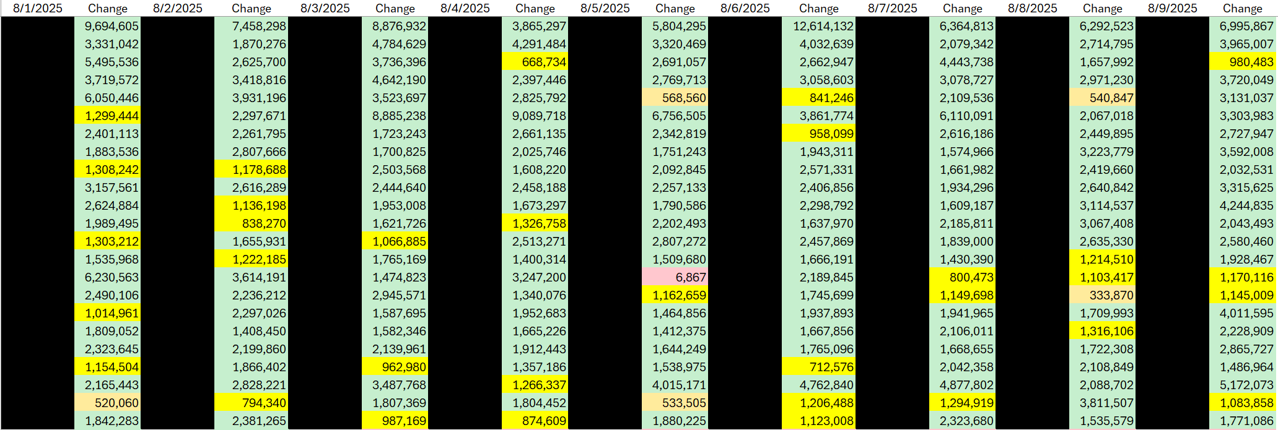Select the 8/4/2025 date header
The height and width of the screenshot is (430, 1278).
click(x=465, y=9)
